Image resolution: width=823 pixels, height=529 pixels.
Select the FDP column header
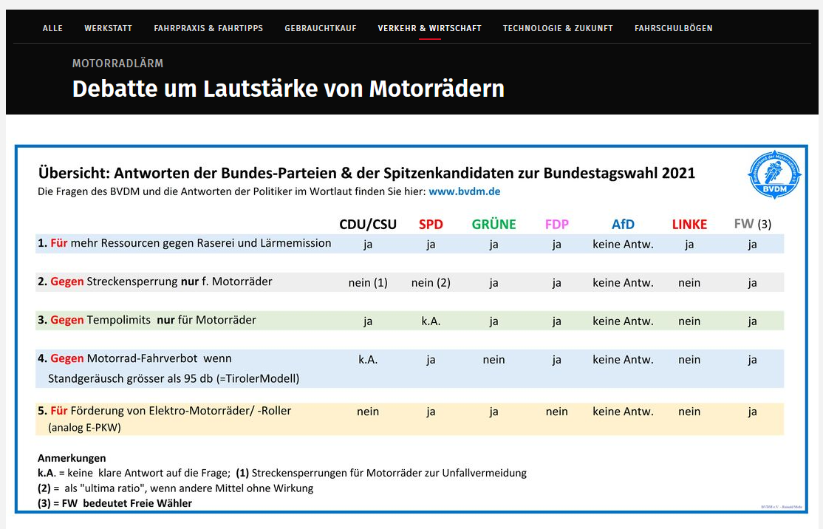557,225
